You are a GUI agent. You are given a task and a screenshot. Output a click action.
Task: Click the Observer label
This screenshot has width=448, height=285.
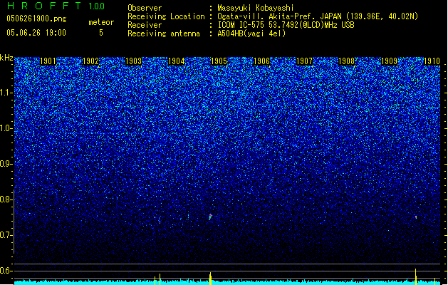coord(145,8)
